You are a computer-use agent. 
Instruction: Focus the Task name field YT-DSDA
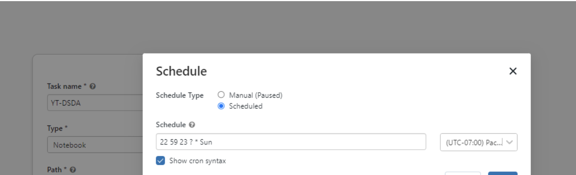(95, 103)
